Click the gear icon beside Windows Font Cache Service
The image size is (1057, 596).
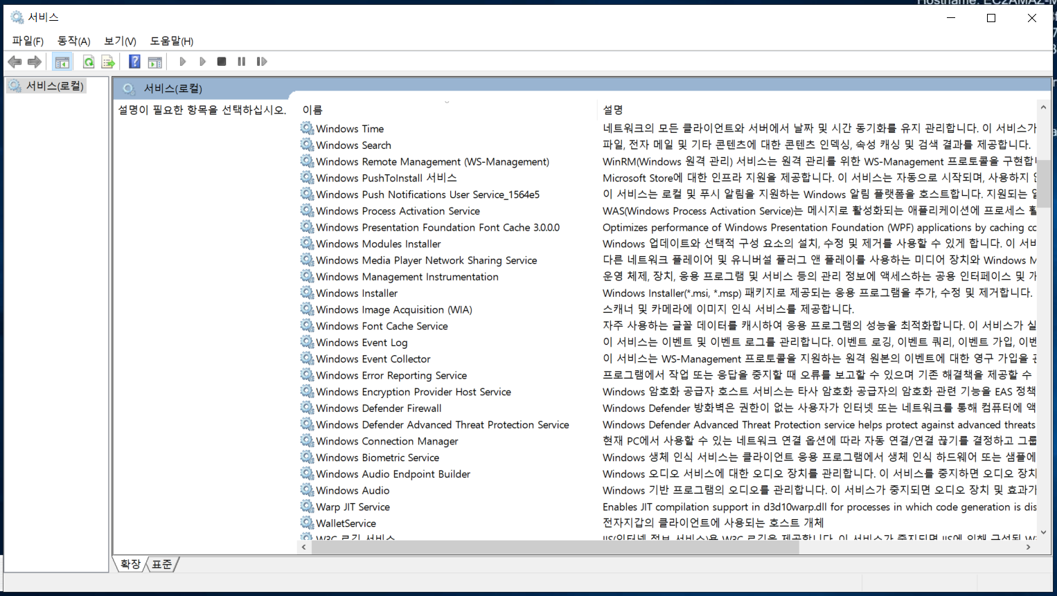pos(307,326)
